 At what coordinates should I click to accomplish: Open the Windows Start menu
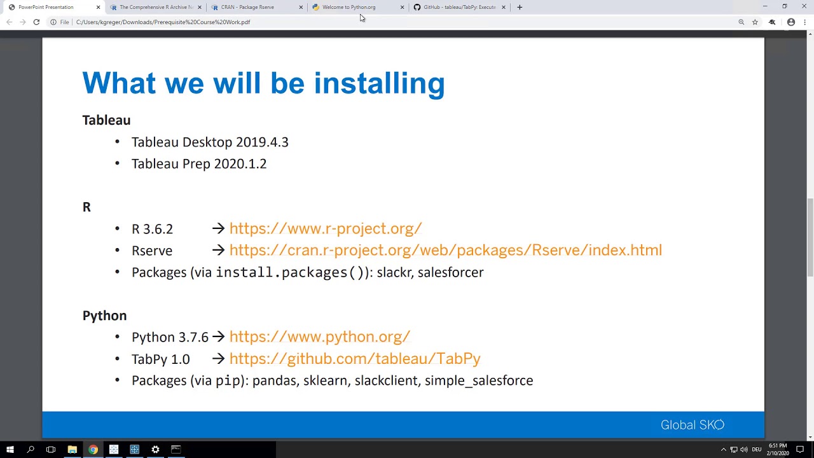[10, 450]
